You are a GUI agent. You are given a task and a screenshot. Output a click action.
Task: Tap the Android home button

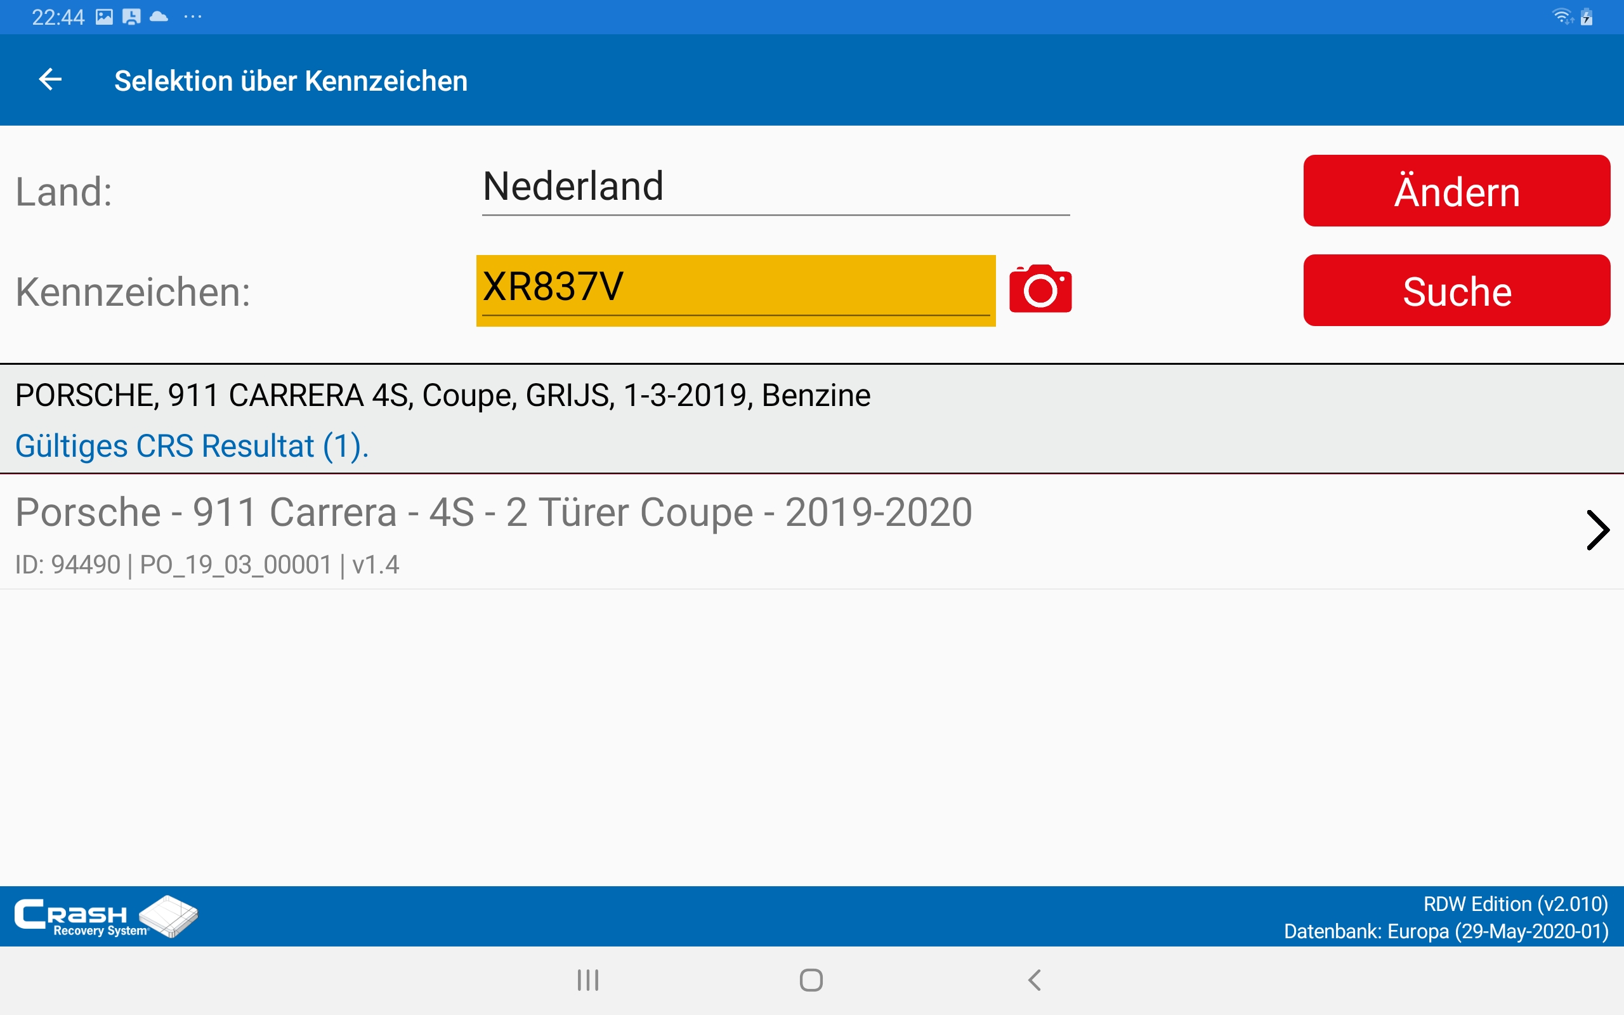click(811, 980)
